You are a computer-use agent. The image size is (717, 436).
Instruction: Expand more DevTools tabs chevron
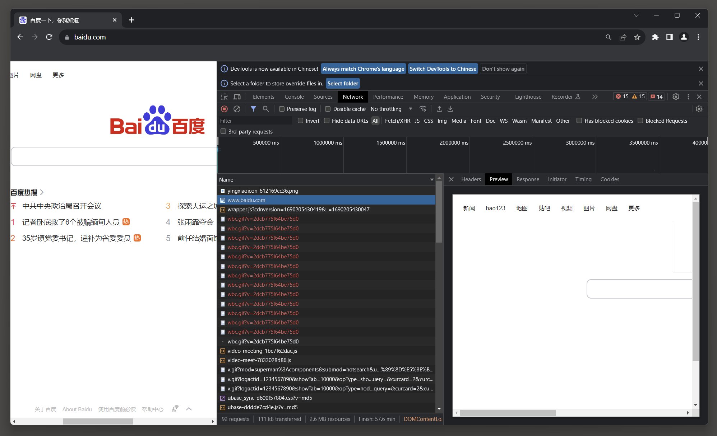[595, 97]
